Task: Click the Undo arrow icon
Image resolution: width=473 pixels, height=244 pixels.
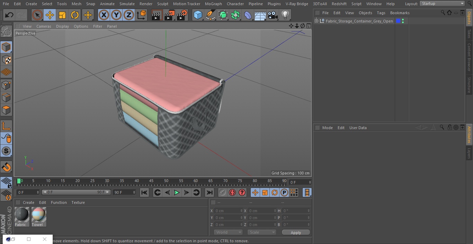Action: click(9, 15)
